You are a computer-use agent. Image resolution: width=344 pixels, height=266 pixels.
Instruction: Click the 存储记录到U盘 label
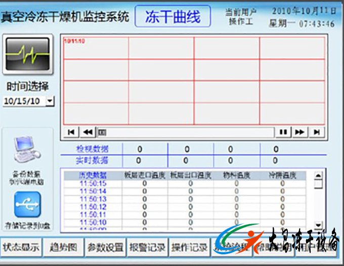point(27,226)
